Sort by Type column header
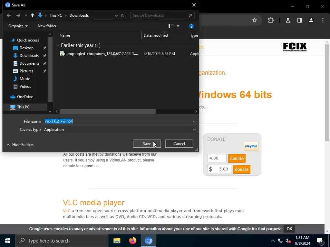 click(194, 35)
